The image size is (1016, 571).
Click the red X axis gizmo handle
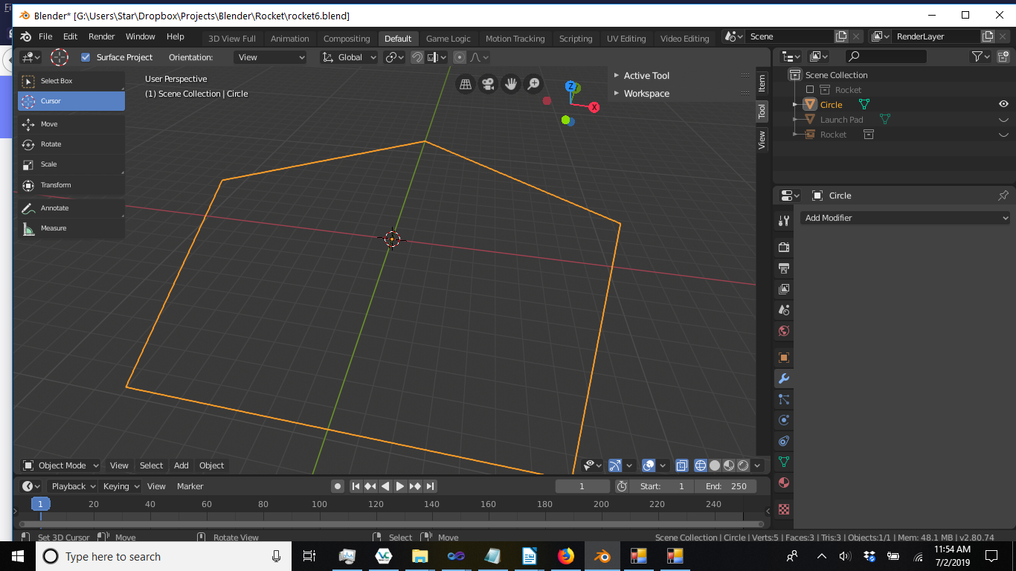pos(594,107)
